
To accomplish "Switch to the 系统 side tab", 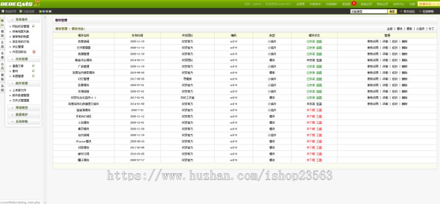I will 2,88.
